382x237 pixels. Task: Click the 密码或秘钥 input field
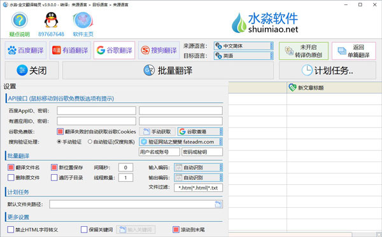coord(202,152)
